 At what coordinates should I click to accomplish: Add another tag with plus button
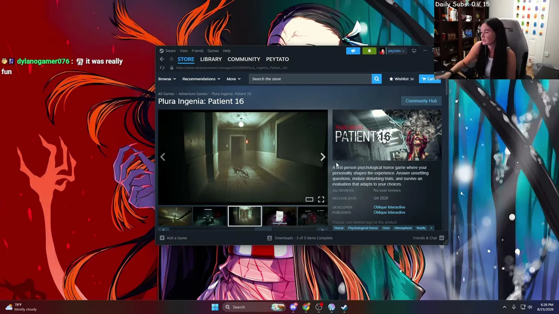pyautogui.click(x=431, y=228)
